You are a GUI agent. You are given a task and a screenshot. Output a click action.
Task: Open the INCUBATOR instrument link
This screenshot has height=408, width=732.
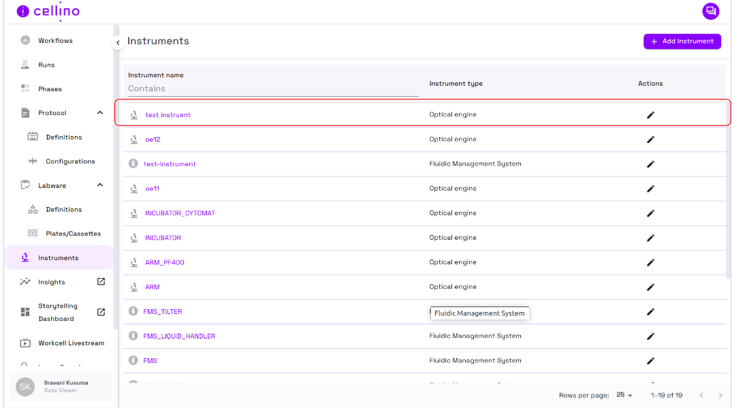(x=163, y=238)
